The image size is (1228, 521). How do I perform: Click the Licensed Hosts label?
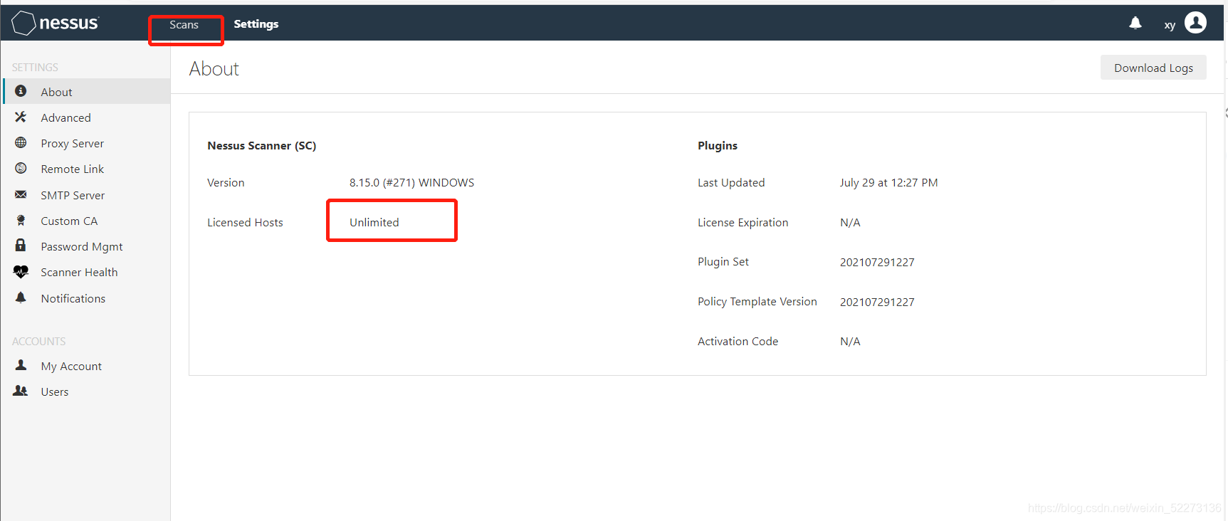tap(245, 222)
